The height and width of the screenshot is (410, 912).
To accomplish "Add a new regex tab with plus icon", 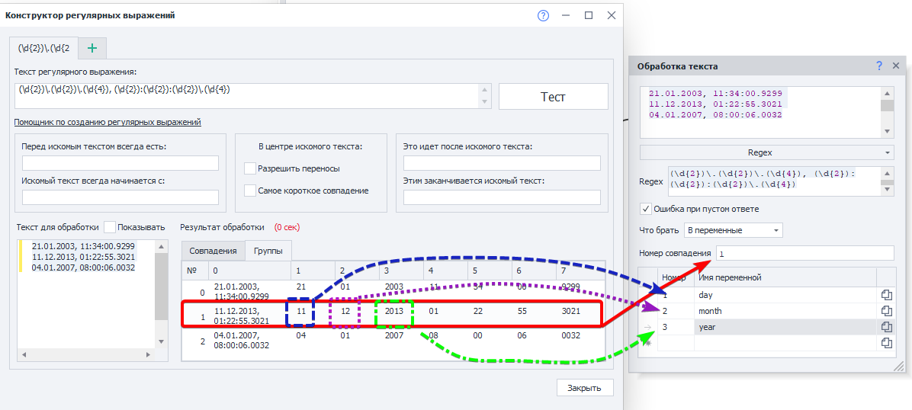I will click(x=92, y=48).
